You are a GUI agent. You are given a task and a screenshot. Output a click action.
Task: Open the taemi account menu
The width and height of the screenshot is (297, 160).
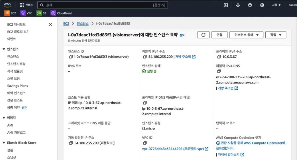[293, 5]
